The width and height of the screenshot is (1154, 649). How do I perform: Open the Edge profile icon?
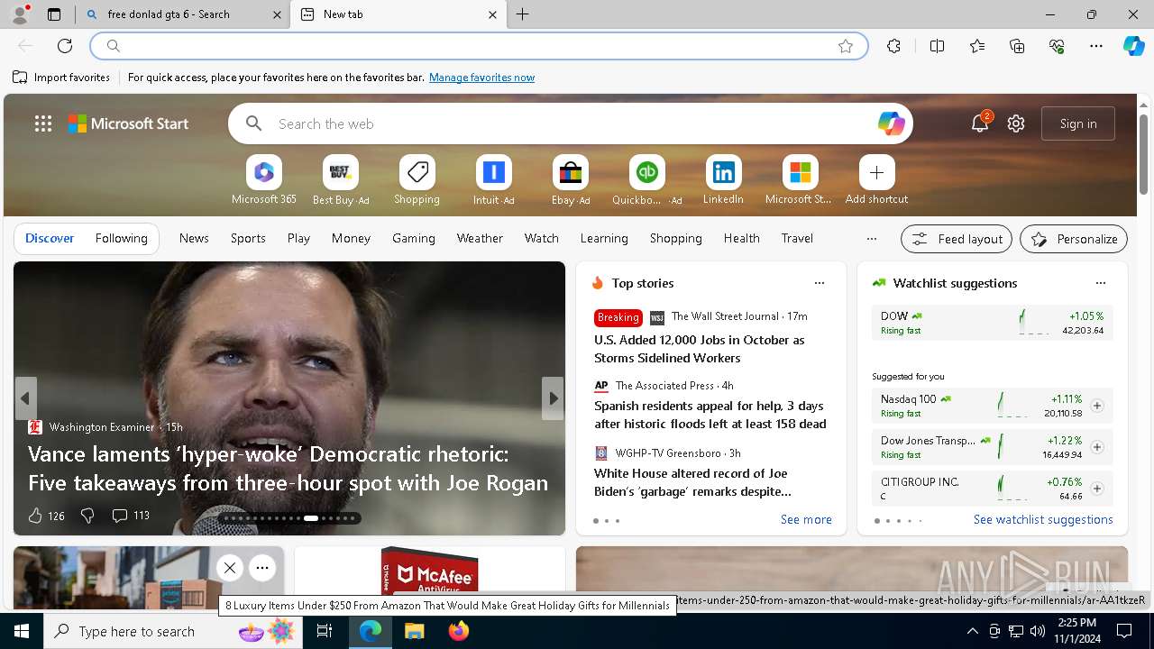[20, 14]
